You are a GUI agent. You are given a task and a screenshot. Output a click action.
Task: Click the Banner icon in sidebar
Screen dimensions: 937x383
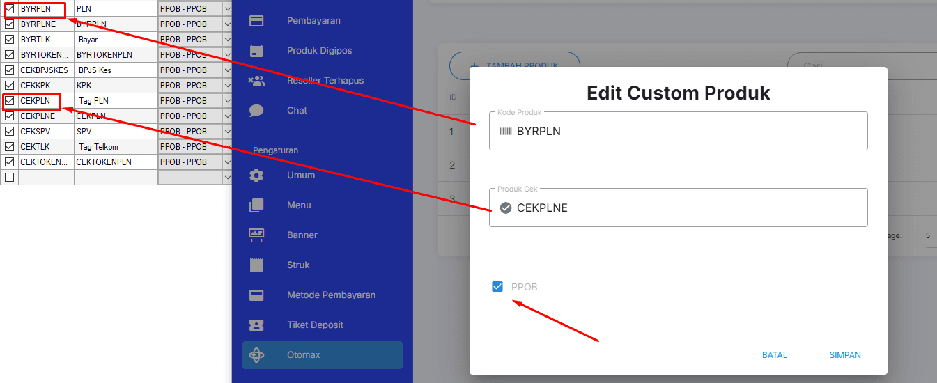click(x=256, y=235)
